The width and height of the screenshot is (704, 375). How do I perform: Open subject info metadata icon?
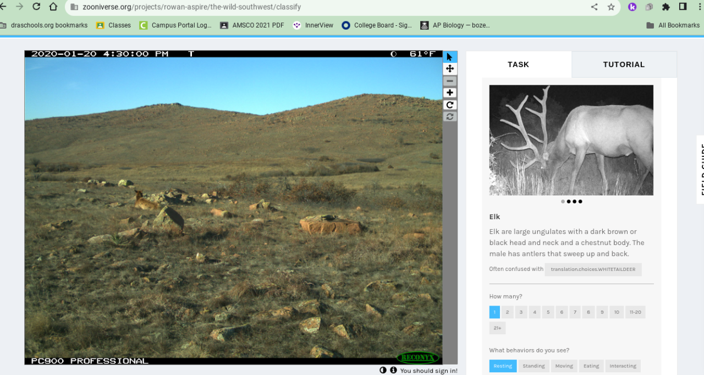click(393, 370)
